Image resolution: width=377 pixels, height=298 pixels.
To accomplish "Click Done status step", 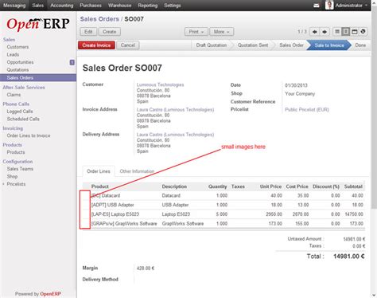I will 360,45.
